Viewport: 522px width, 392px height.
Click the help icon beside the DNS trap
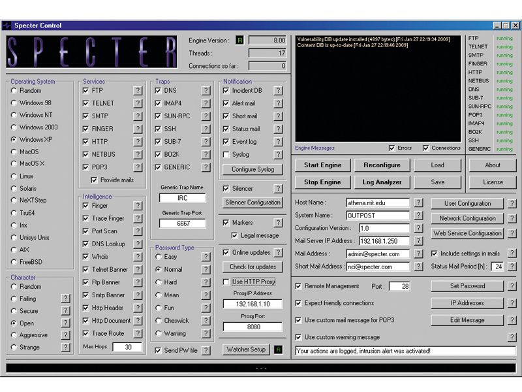(x=206, y=90)
